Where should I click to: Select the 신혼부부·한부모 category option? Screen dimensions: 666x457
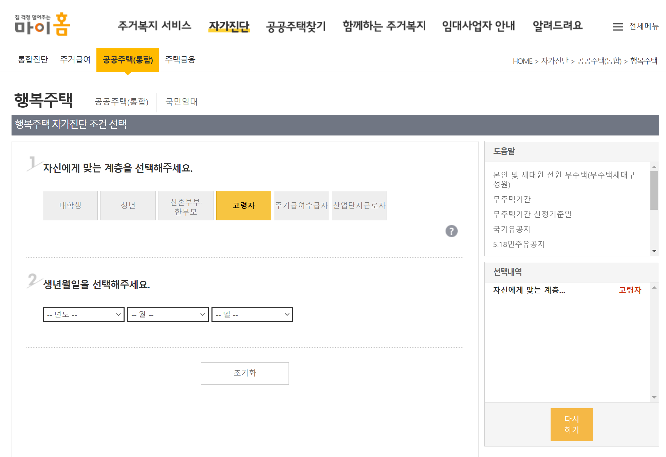coord(186,205)
